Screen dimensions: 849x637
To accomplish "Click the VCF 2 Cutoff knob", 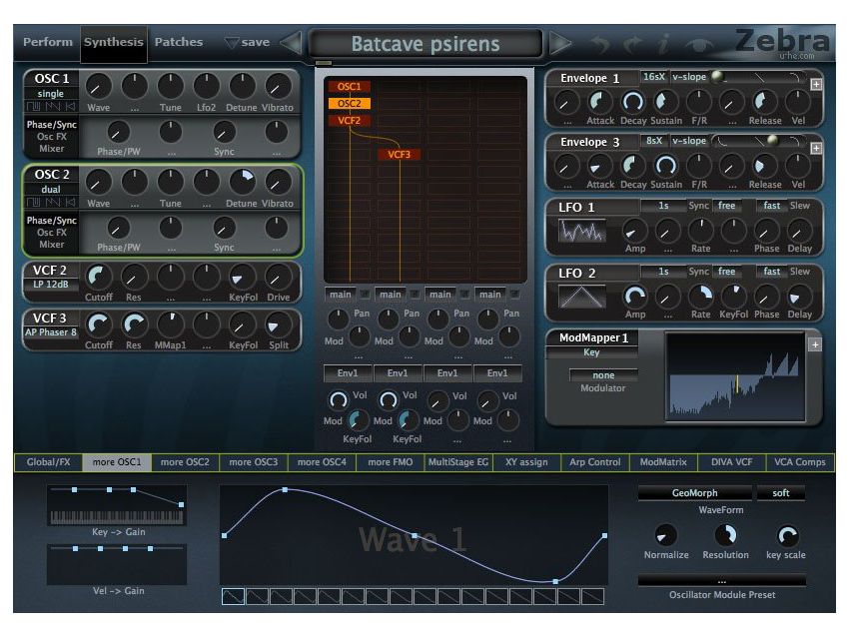I will (99, 278).
